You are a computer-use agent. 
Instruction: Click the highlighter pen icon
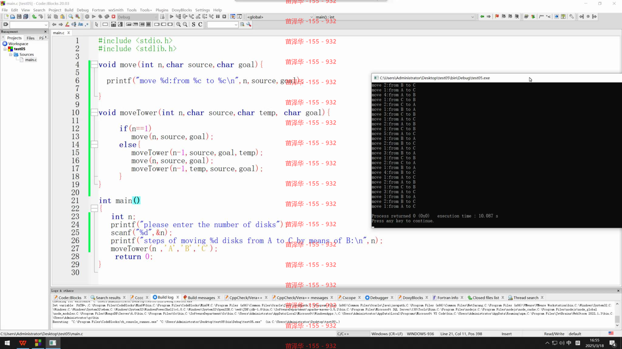67,25
